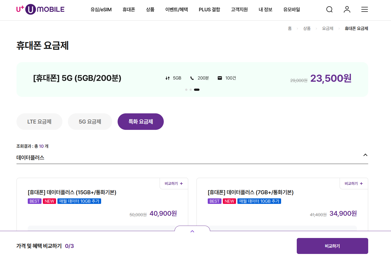The width and height of the screenshot is (391, 260).
Task: Open the hamburger navigation menu
Action: point(364,9)
